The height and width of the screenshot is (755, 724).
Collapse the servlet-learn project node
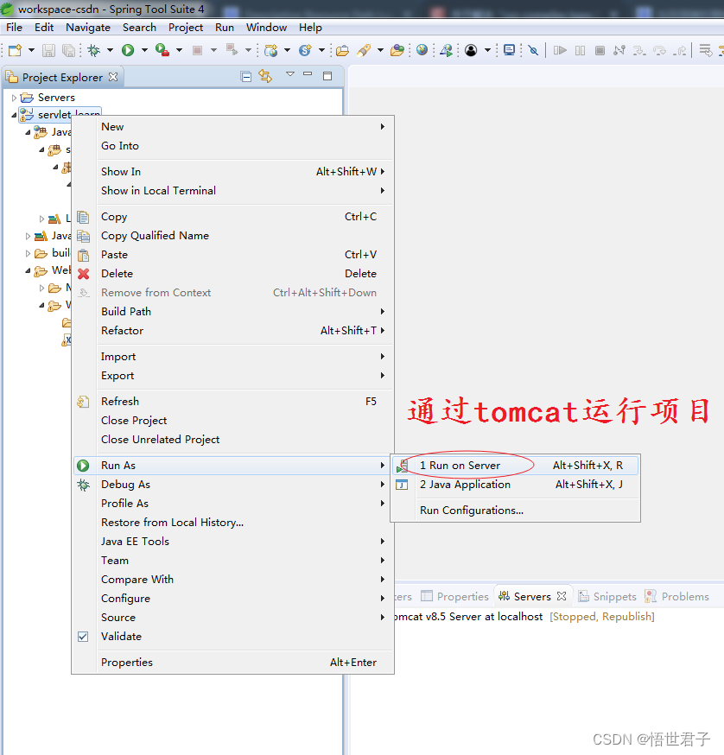pos(14,115)
